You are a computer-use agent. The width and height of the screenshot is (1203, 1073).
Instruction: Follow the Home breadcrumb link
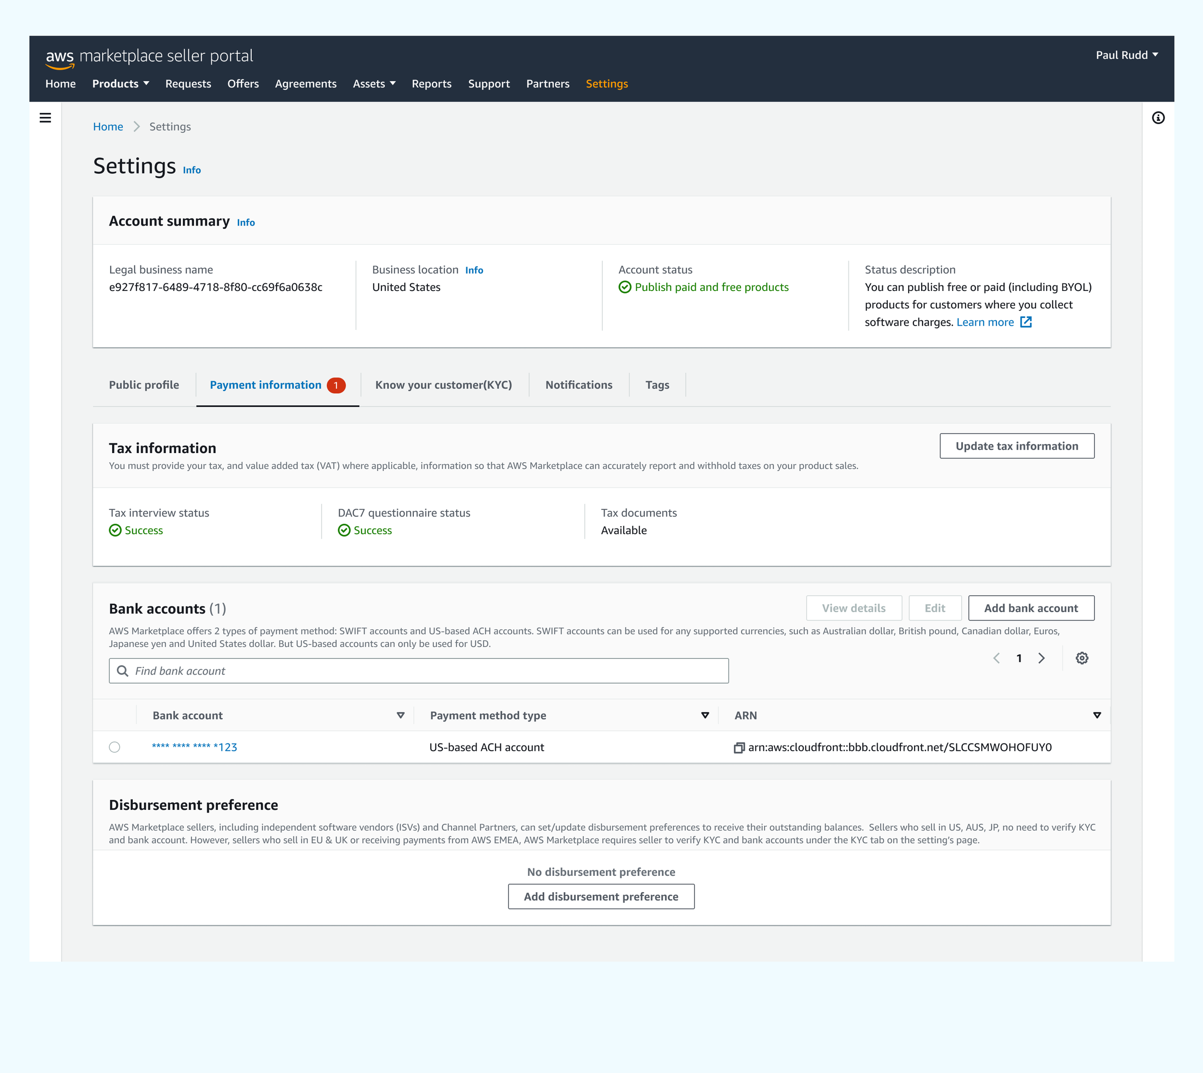pyautogui.click(x=108, y=127)
